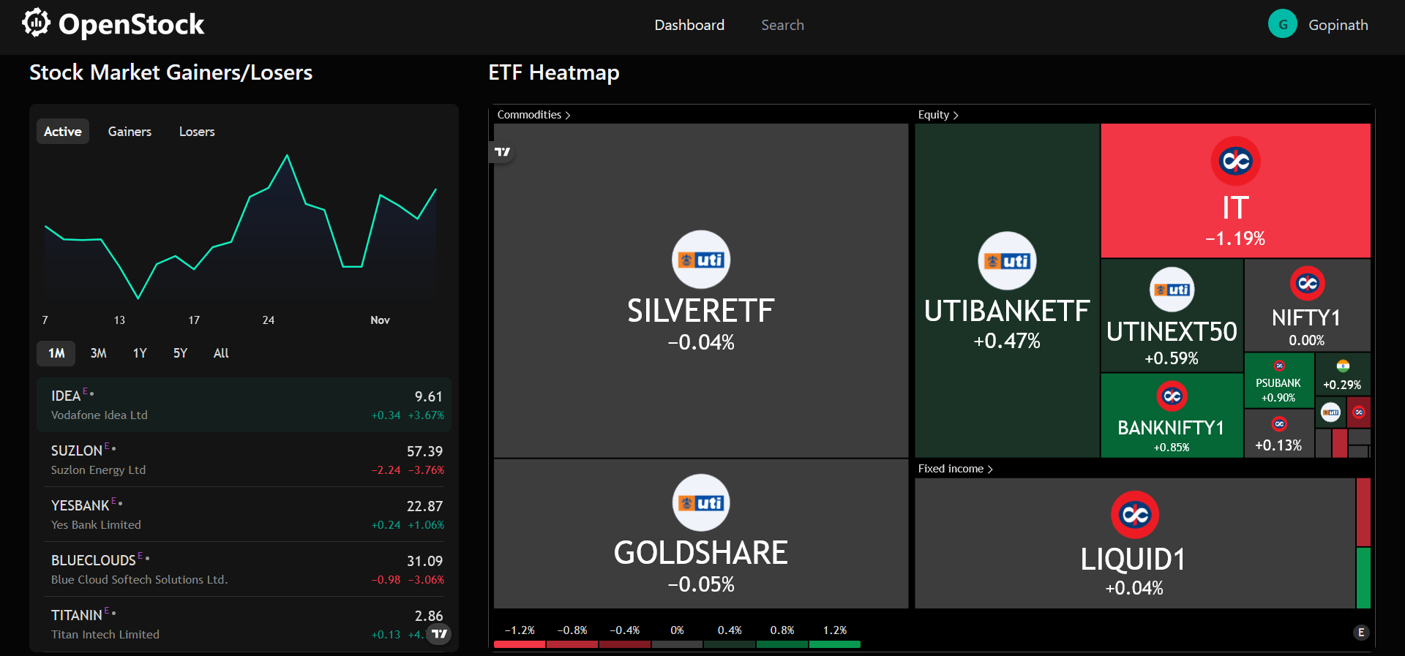Image resolution: width=1405 pixels, height=656 pixels.
Task: Click the Nov label on the chart axis
Action: [x=380, y=320]
